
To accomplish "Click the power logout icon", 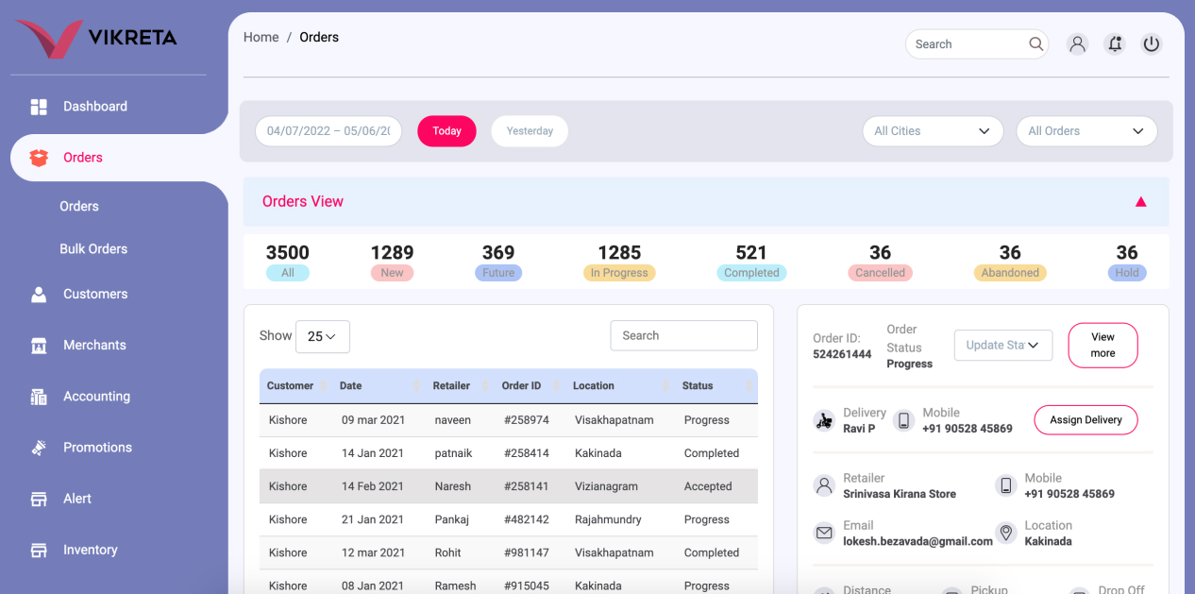I will click(x=1151, y=44).
